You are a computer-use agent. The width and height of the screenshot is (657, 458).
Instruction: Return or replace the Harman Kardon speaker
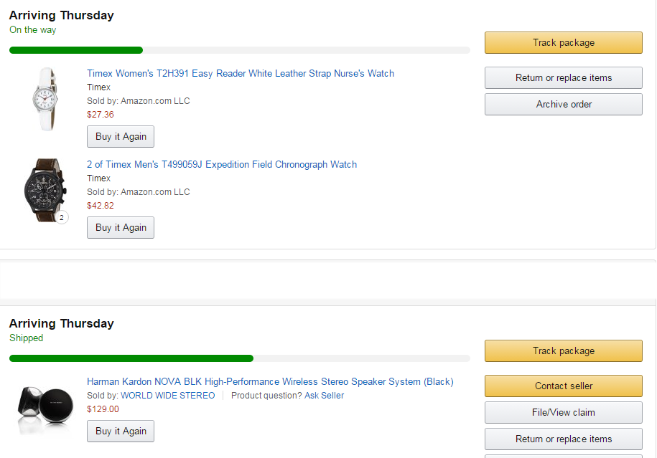(564, 439)
